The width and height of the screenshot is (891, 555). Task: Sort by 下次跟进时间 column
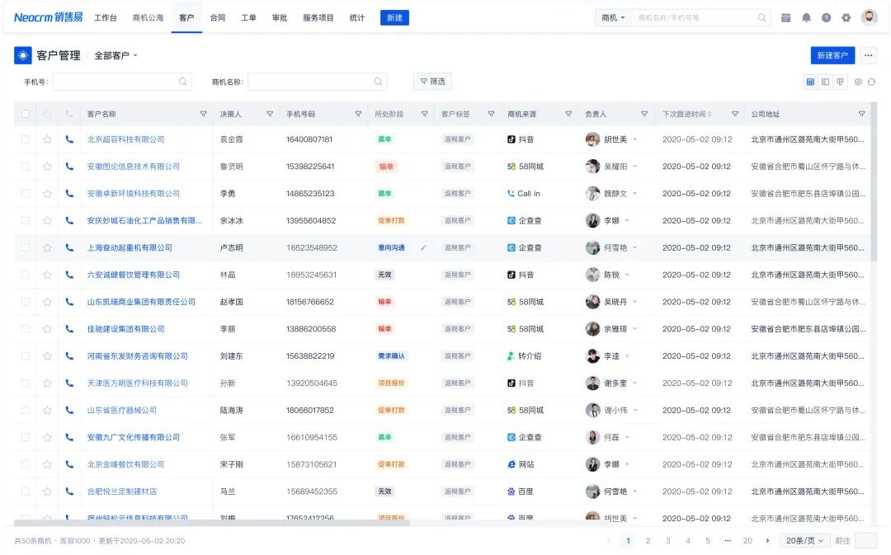point(709,114)
